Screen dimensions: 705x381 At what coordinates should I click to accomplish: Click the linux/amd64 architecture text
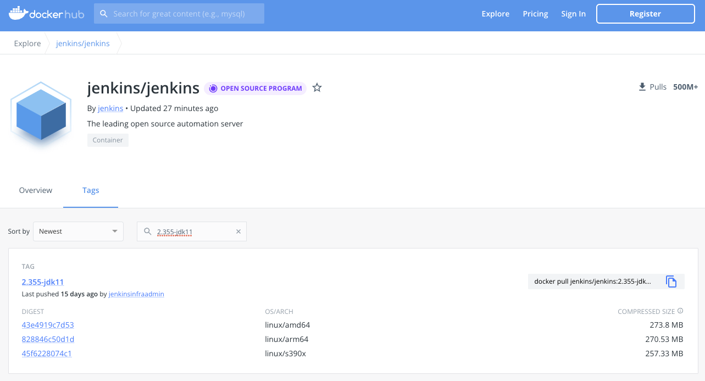pos(287,325)
